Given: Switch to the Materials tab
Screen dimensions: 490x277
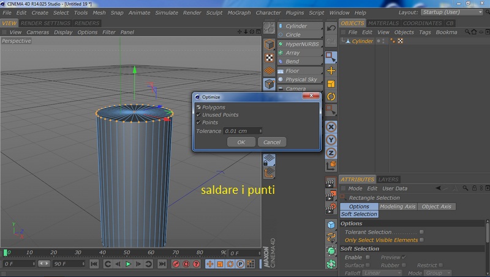Looking at the screenshot, I should [383, 23].
